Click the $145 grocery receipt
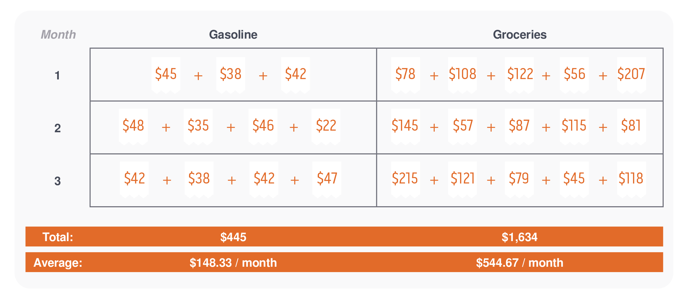The width and height of the screenshot is (688, 299). (x=405, y=127)
